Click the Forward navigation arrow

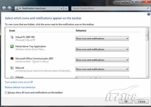click(9, 9)
